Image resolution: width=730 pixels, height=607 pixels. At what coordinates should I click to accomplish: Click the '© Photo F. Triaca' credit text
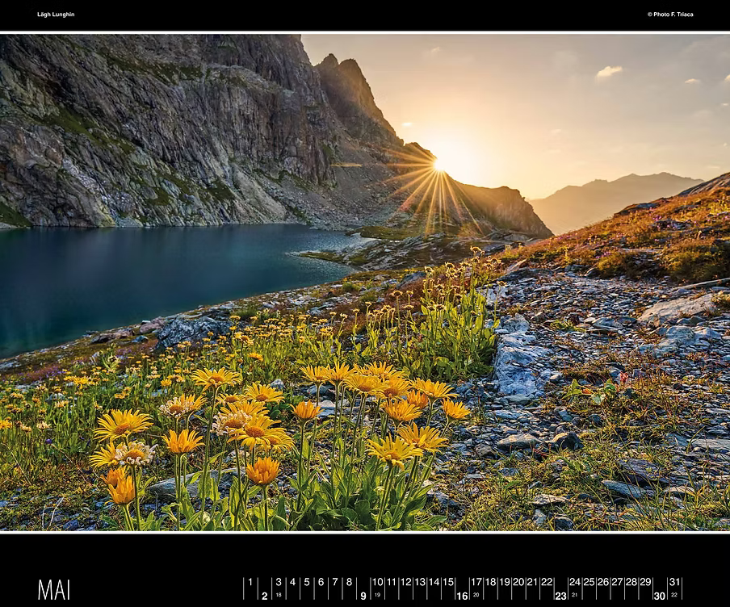pos(670,15)
